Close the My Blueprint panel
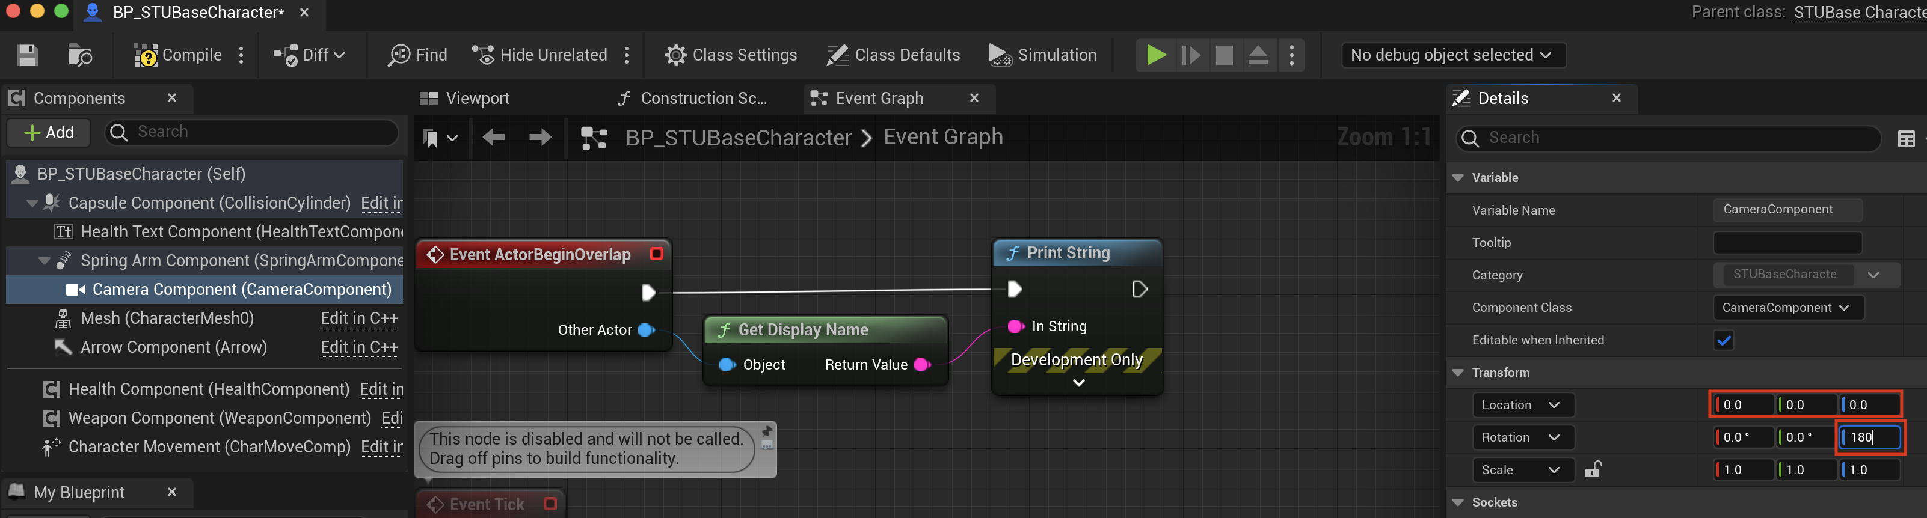This screenshot has height=518, width=1927. (x=172, y=492)
